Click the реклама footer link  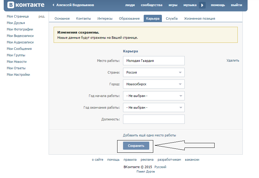(147, 160)
